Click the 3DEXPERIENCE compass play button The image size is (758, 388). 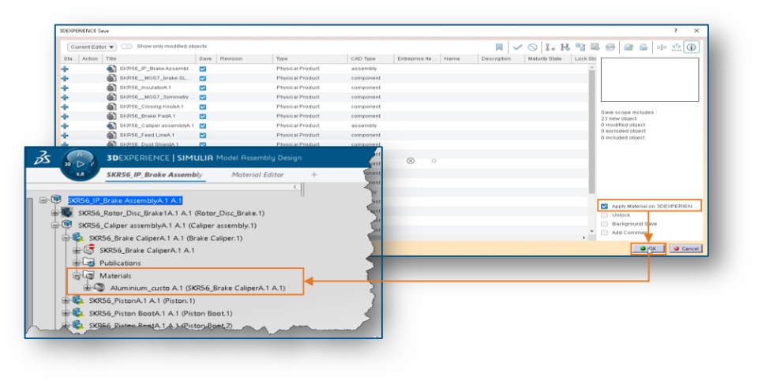click(x=81, y=164)
